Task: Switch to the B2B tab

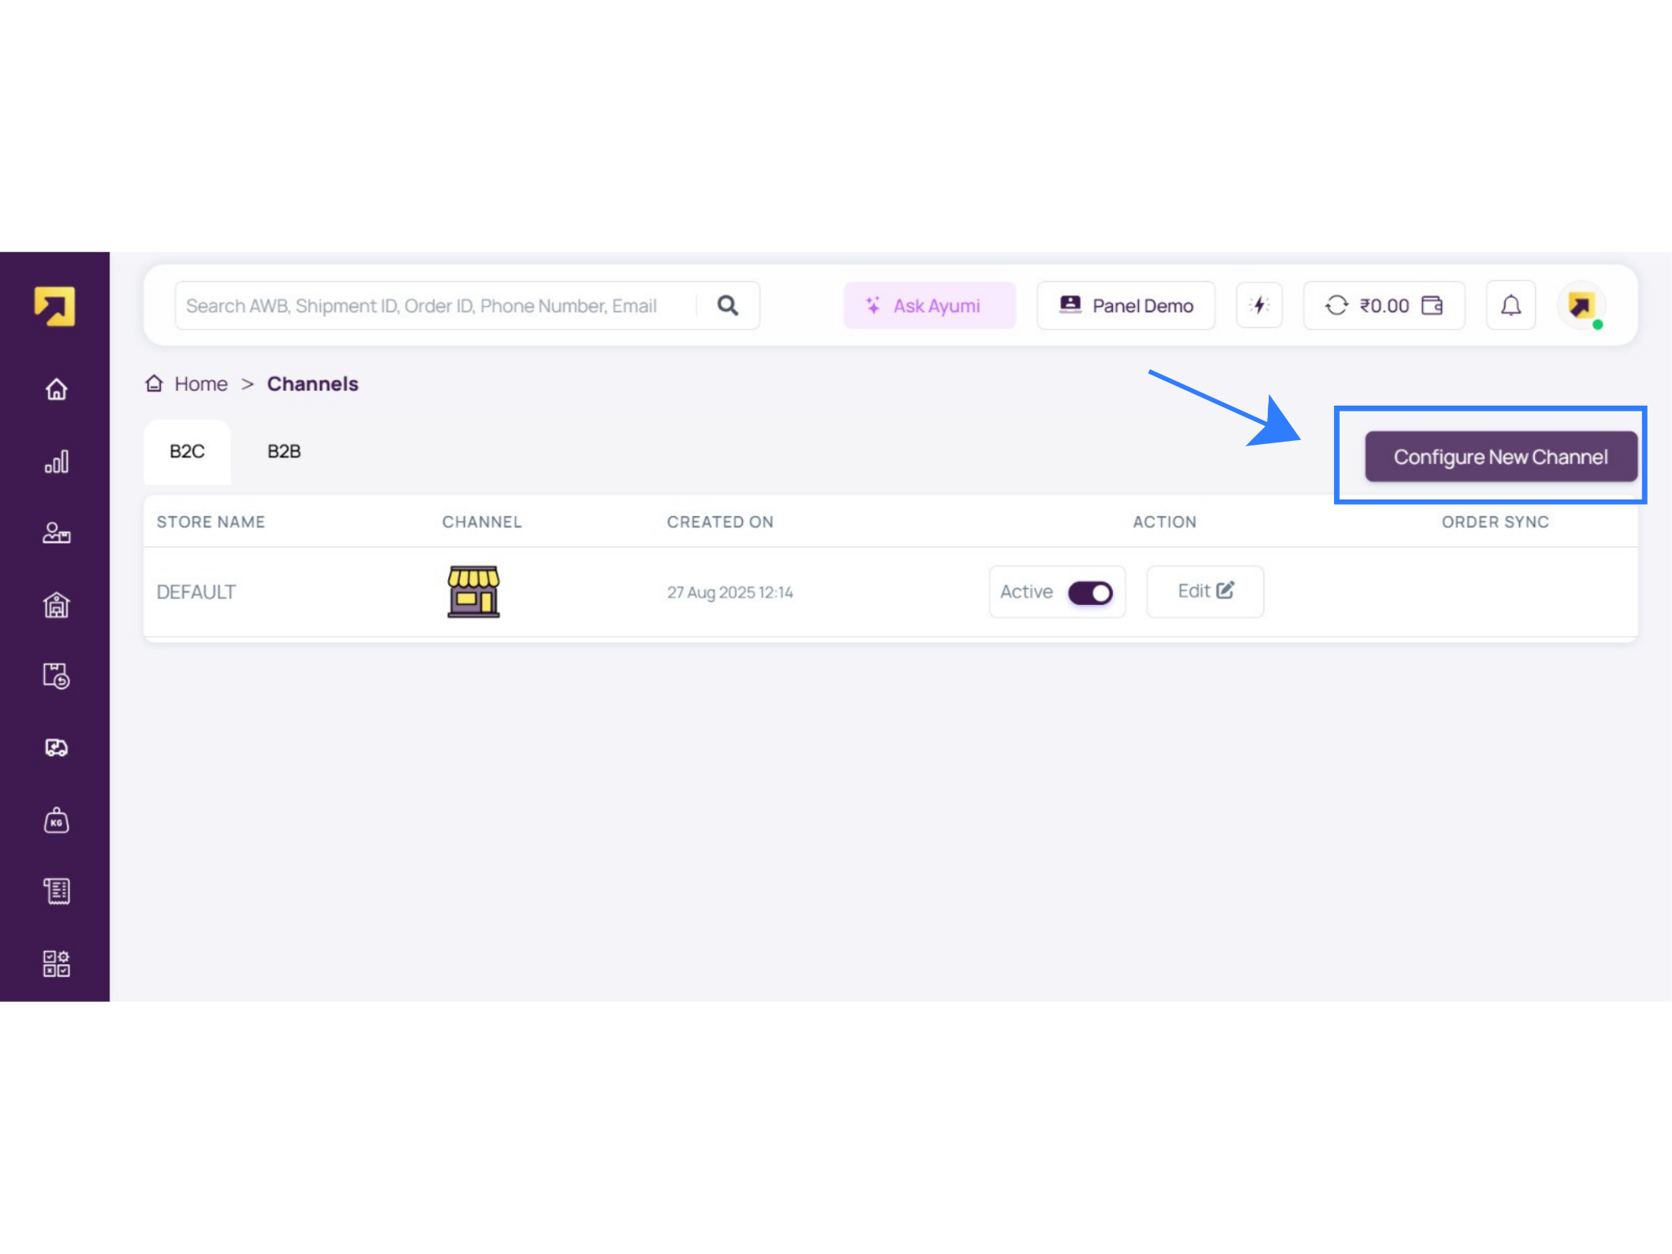Action: pos(282,451)
